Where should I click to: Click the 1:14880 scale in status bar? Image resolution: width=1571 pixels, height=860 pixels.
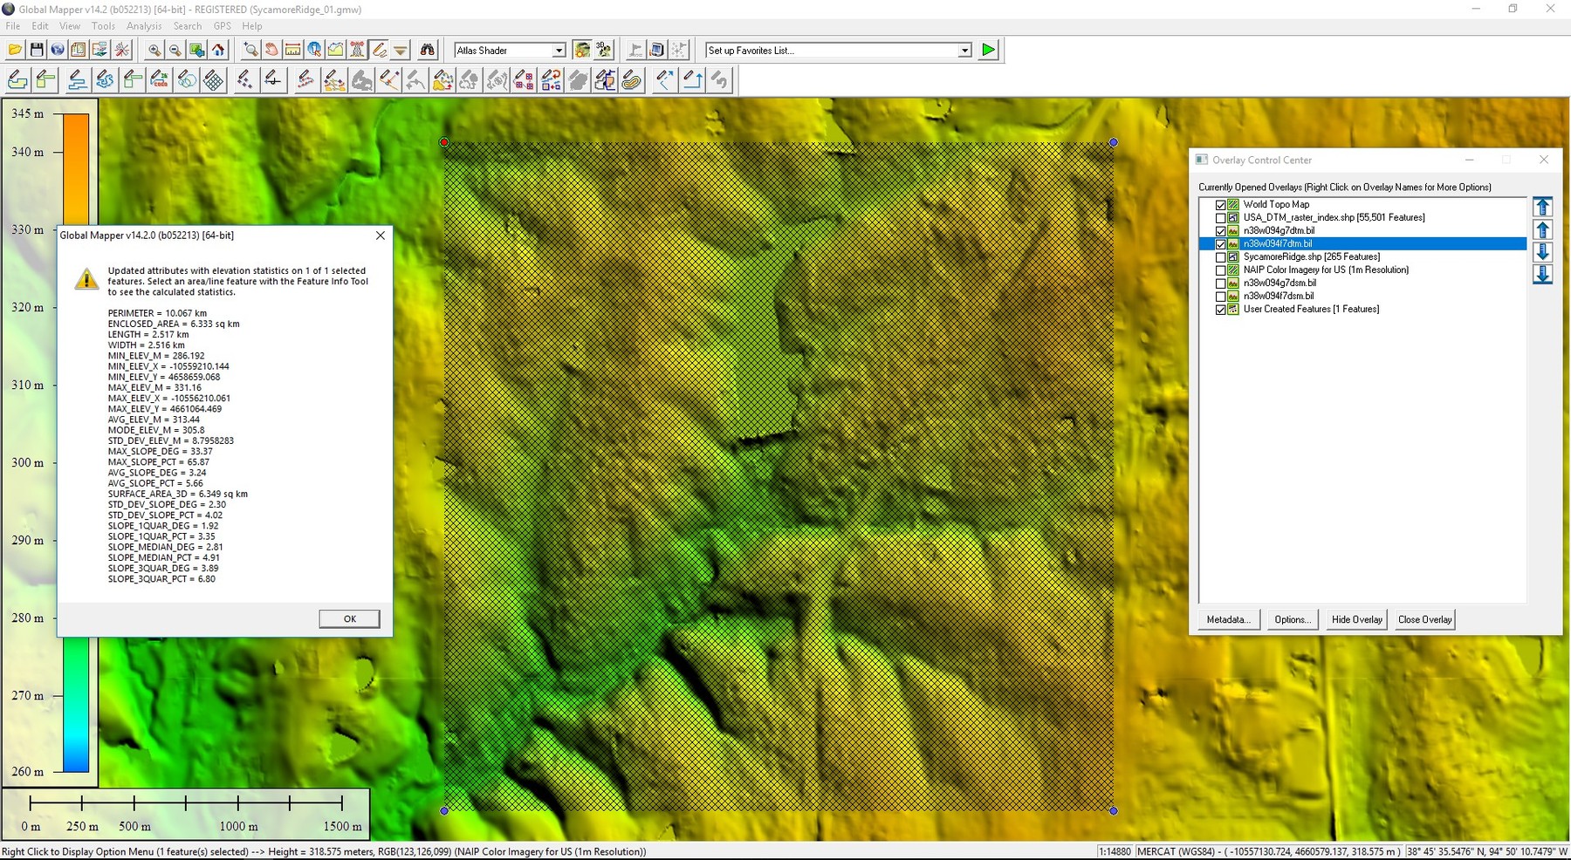[x=1115, y=851]
